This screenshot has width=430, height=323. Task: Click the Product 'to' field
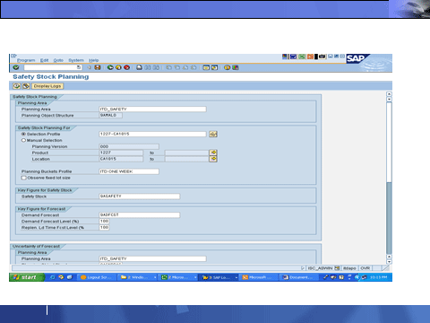[x=186, y=153]
